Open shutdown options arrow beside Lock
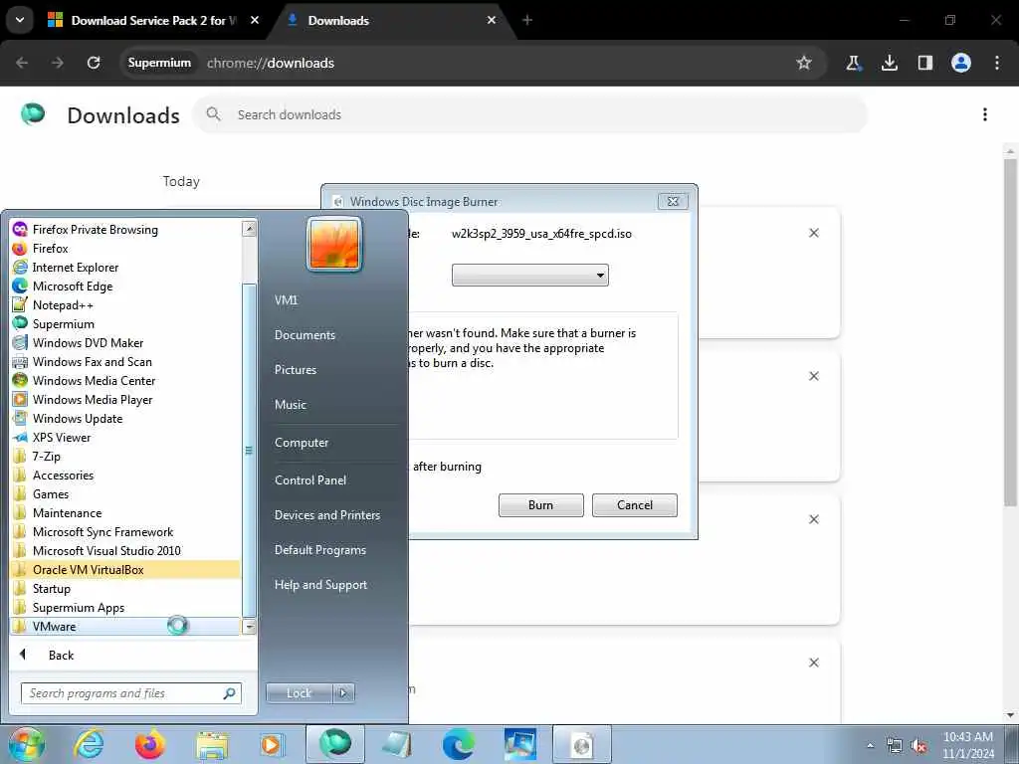Image resolution: width=1019 pixels, height=764 pixels. [x=343, y=693]
